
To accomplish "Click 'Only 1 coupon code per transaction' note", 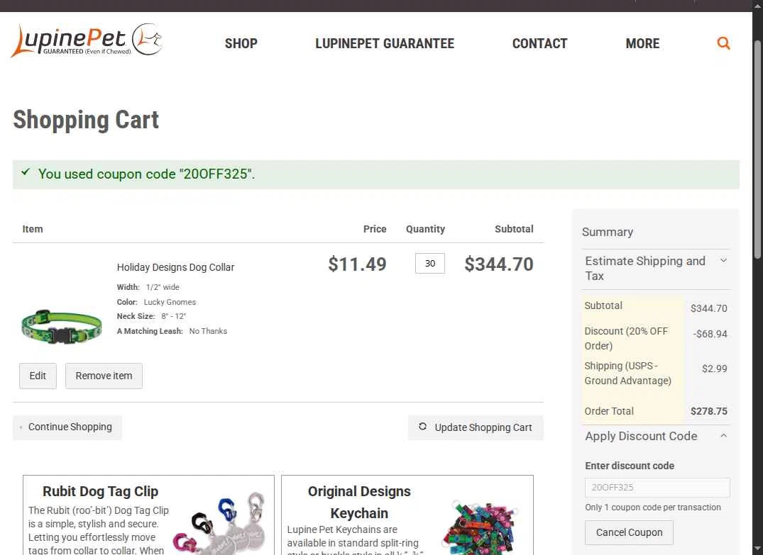I will tap(652, 508).
